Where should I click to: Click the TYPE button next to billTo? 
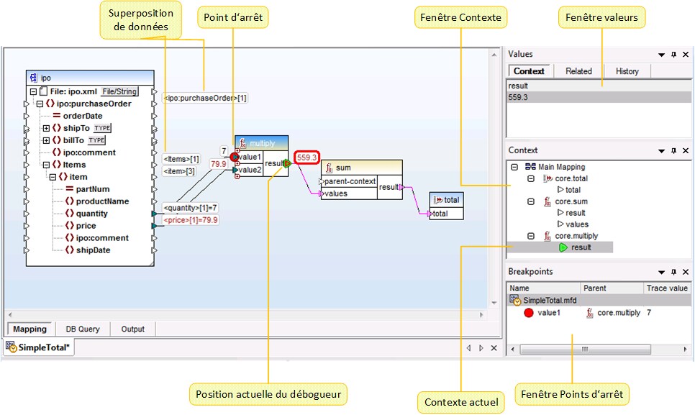[x=96, y=140]
